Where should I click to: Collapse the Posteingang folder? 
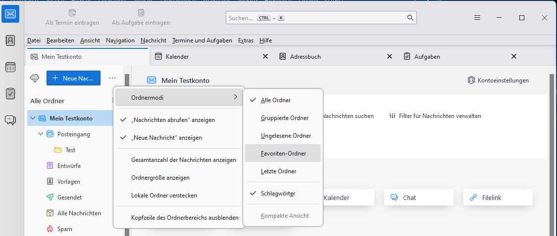(x=41, y=134)
